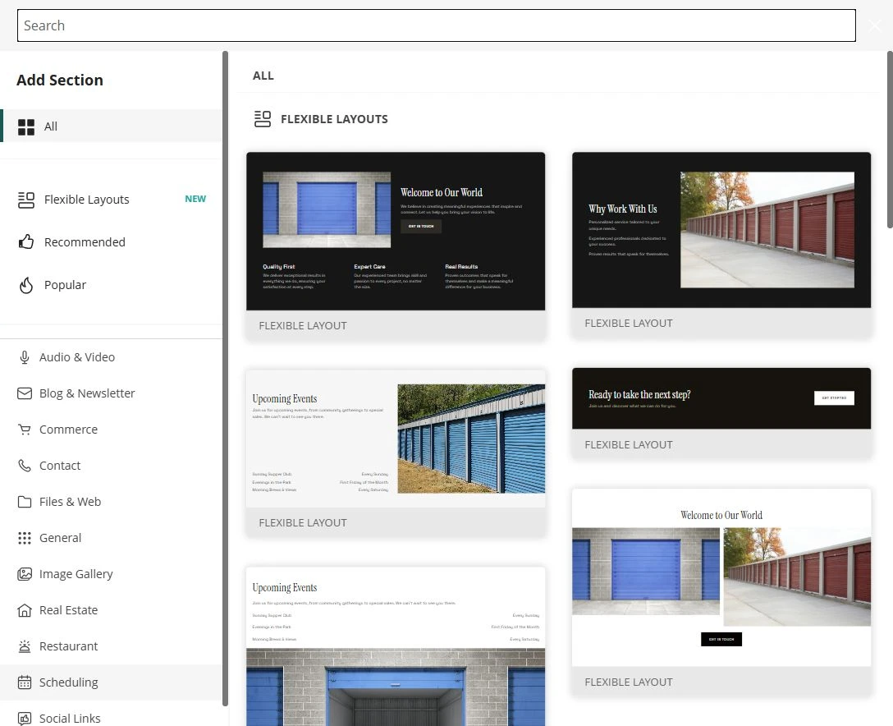Choose Upcoming Events layout with bottom image
Image resolution: width=893 pixels, height=726 pixels.
pyautogui.click(x=396, y=647)
